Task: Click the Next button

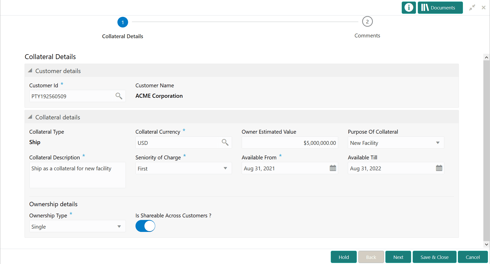Action: pos(398,257)
